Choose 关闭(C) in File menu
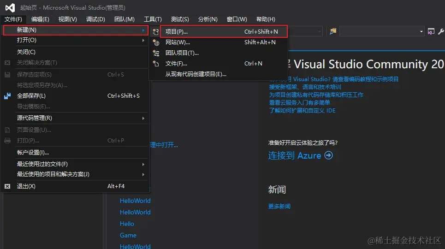The width and height of the screenshot is (445, 249). click(x=76, y=52)
